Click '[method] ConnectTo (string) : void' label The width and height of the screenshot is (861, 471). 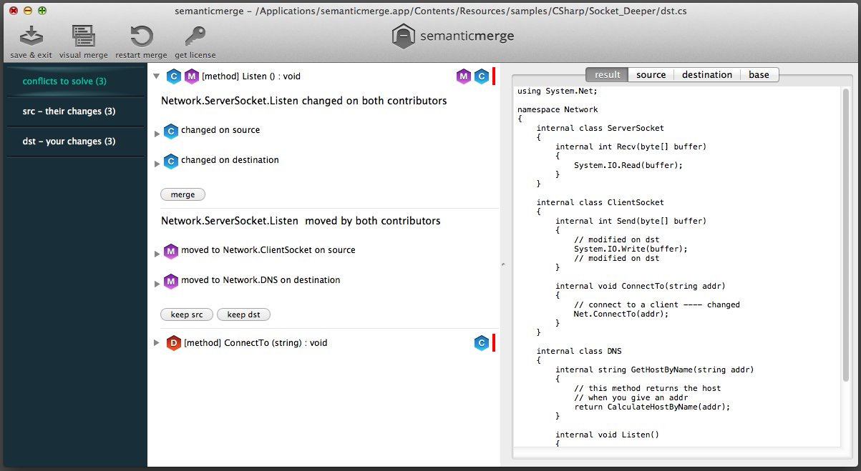point(256,343)
